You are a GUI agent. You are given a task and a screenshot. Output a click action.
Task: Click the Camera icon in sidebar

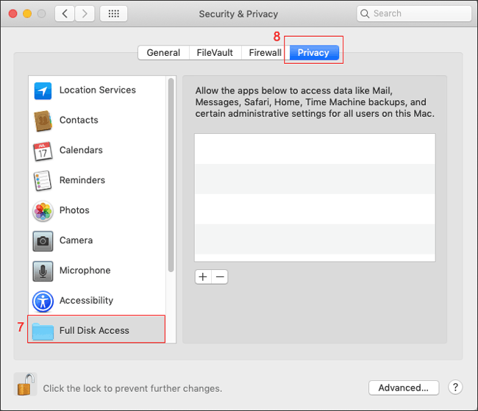(43, 241)
